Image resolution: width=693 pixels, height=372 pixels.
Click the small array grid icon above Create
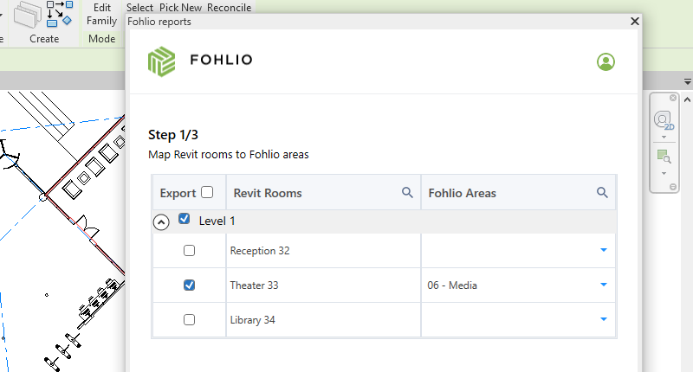pyautogui.click(x=59, y=14)
